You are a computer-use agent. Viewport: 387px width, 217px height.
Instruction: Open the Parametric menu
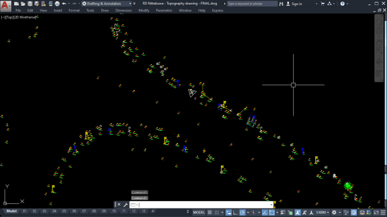164,11
